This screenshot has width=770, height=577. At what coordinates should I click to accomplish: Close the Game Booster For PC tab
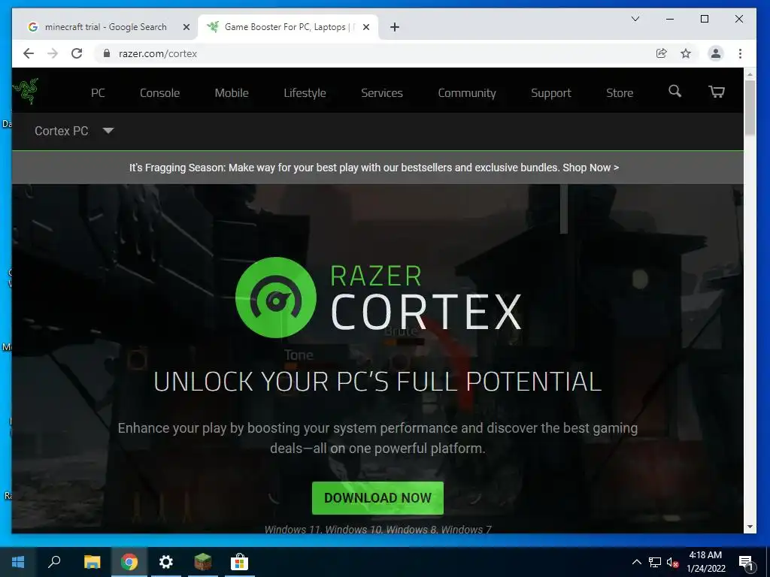pyautogui.click(x=366, y=27)
